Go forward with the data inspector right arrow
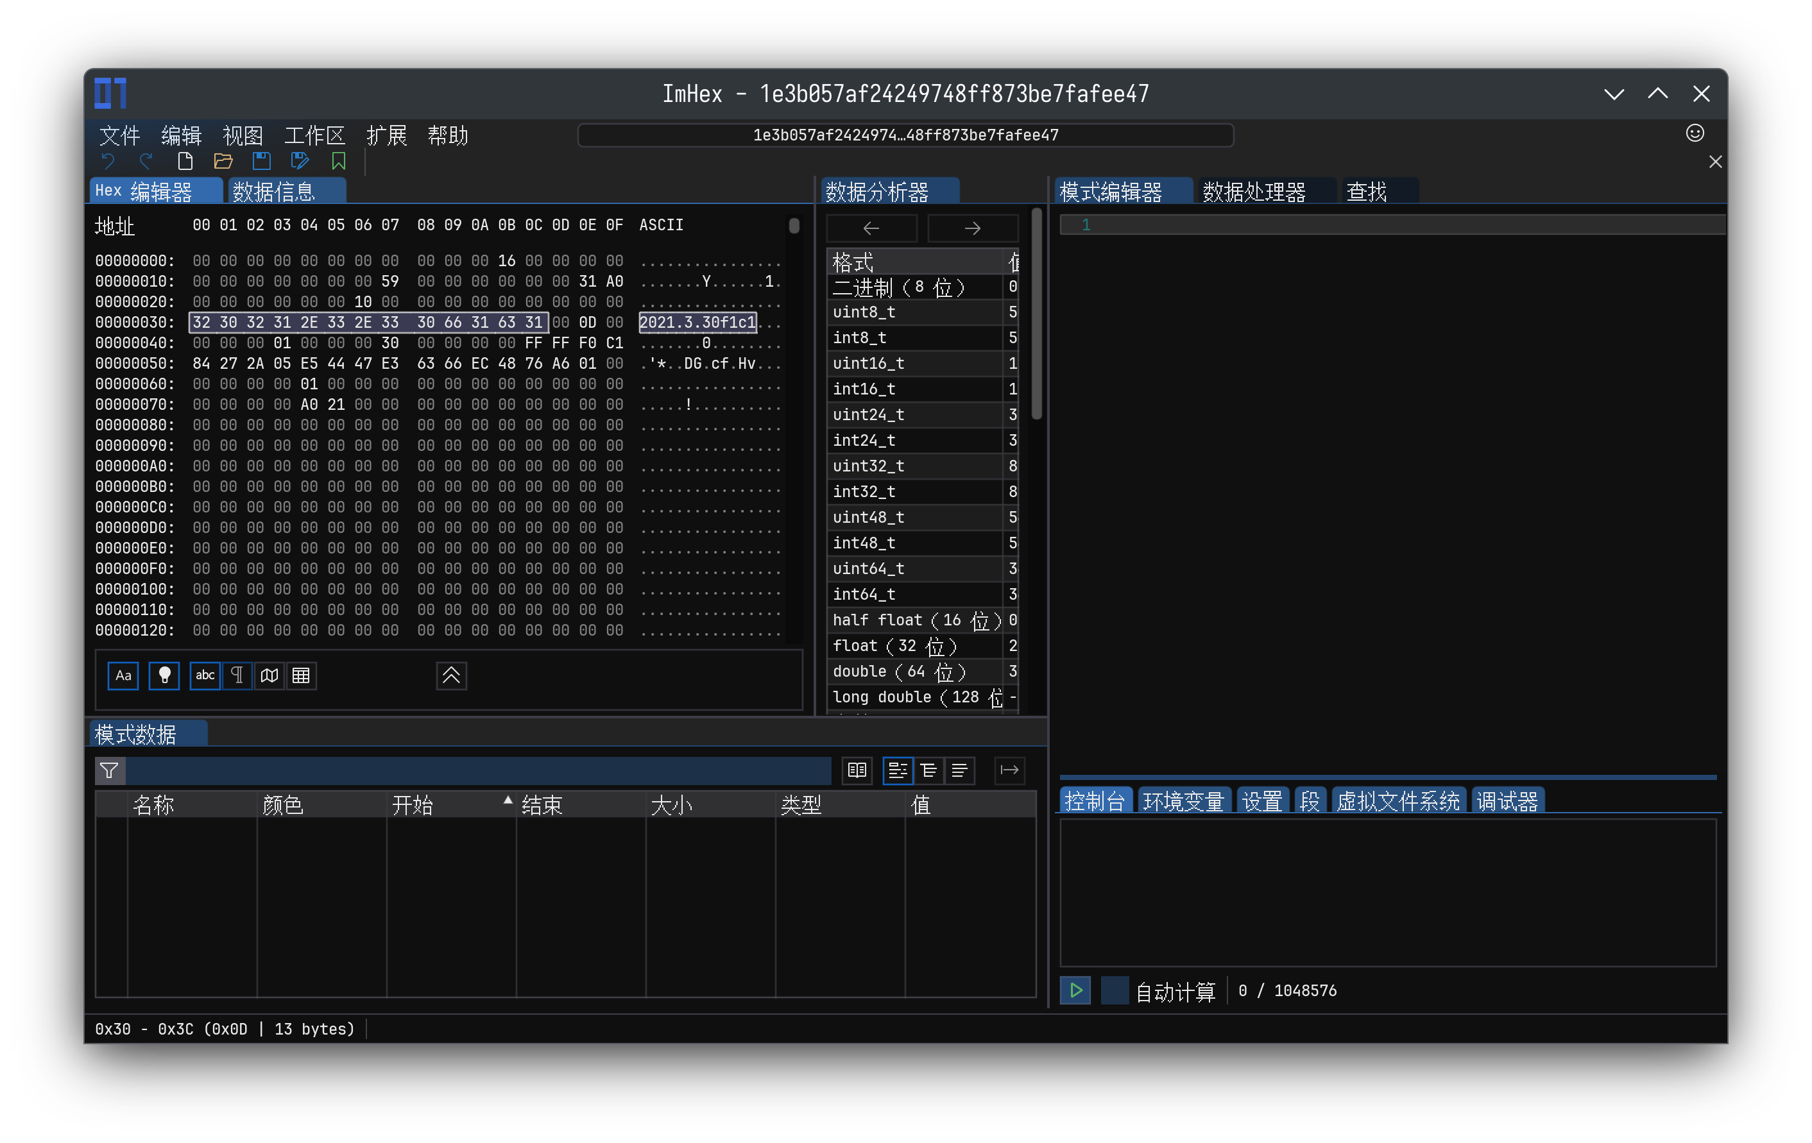 click(x=972, y=228)
